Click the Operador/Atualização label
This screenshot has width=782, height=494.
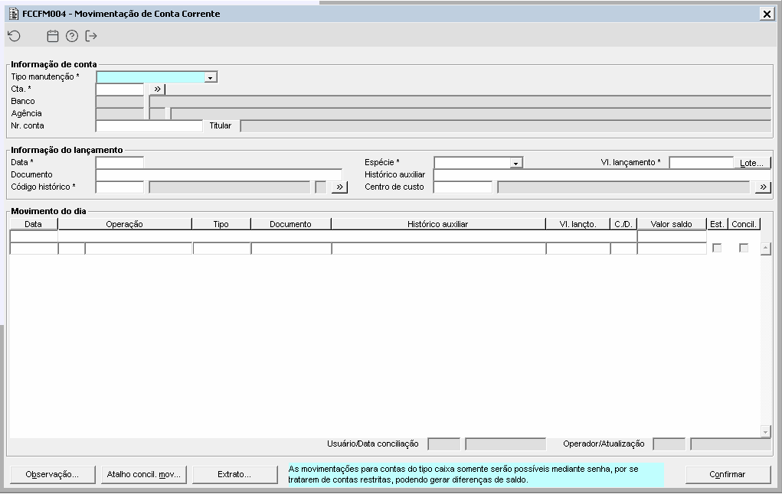tap(604, 444)
